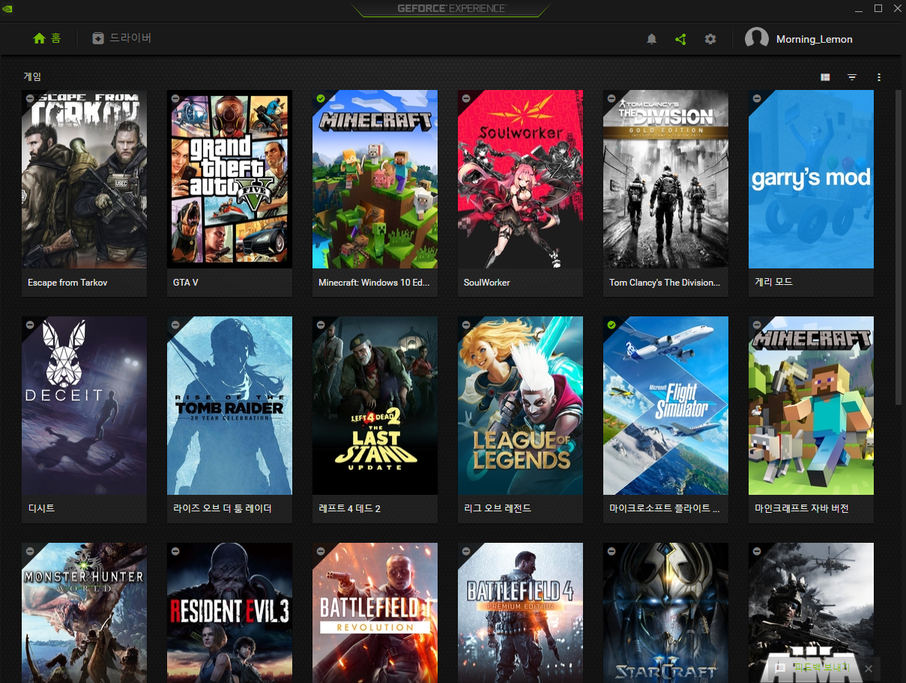This screenshot has width=906, height=683.
Task: Click status badge on Minecraft Java edition cover
Action: click(757, 325)
